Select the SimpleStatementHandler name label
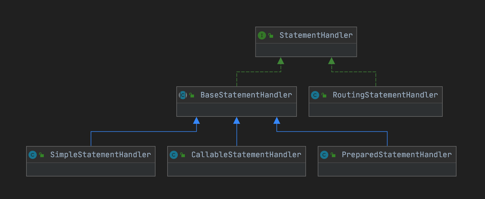The image size is (485, 199). point(101,155)
